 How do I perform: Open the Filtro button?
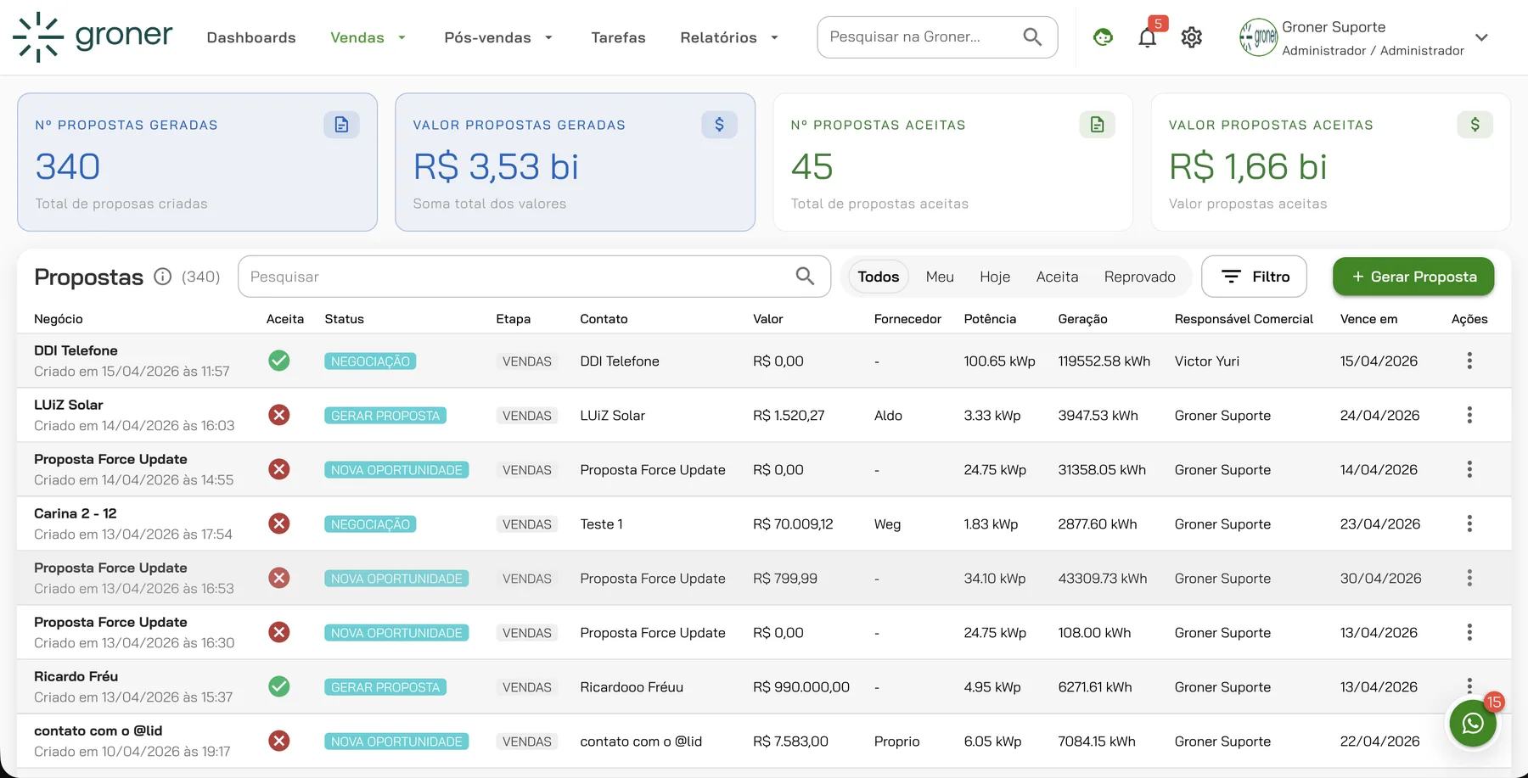(x=1254, y=277)
